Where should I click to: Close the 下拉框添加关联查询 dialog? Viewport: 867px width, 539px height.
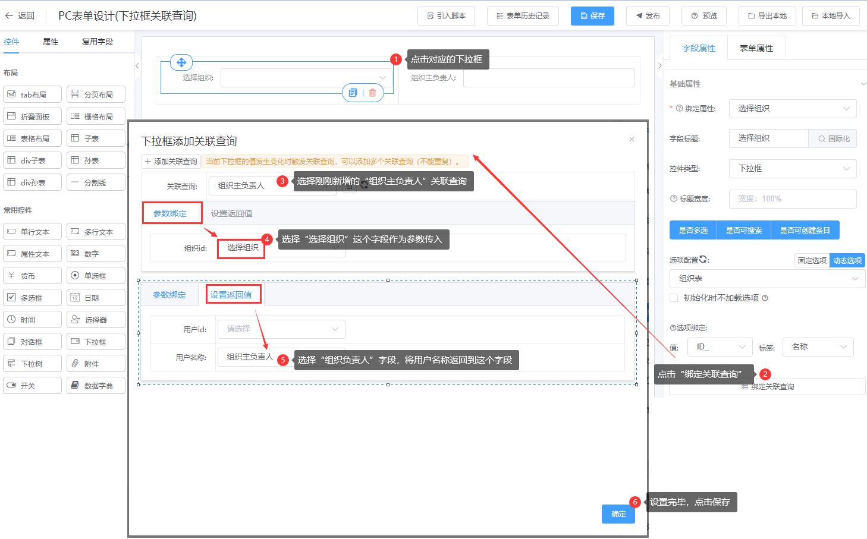[632, 140]
